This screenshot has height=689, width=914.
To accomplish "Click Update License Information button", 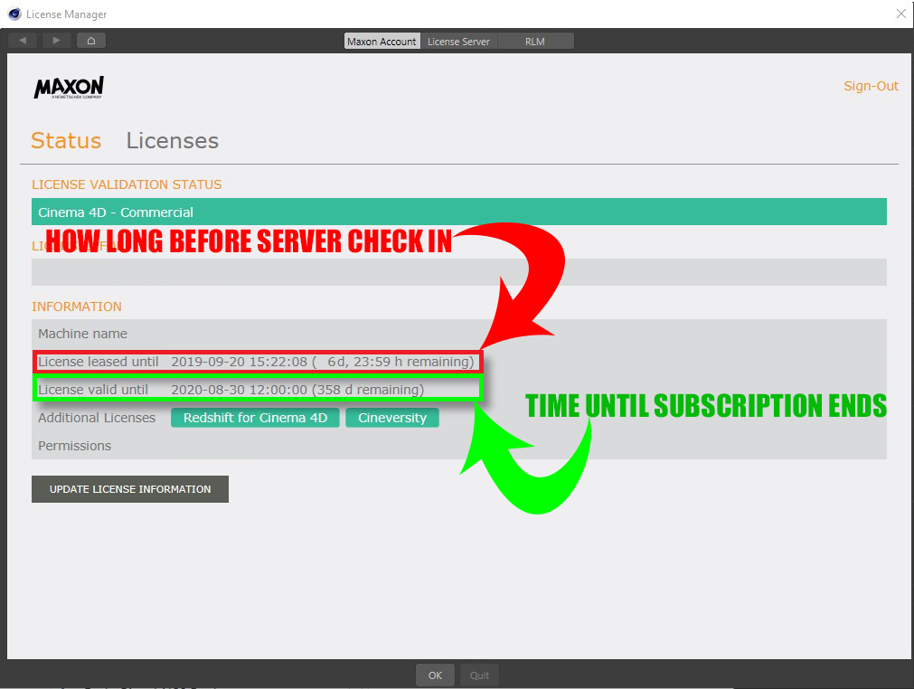I will pos(130,489).
